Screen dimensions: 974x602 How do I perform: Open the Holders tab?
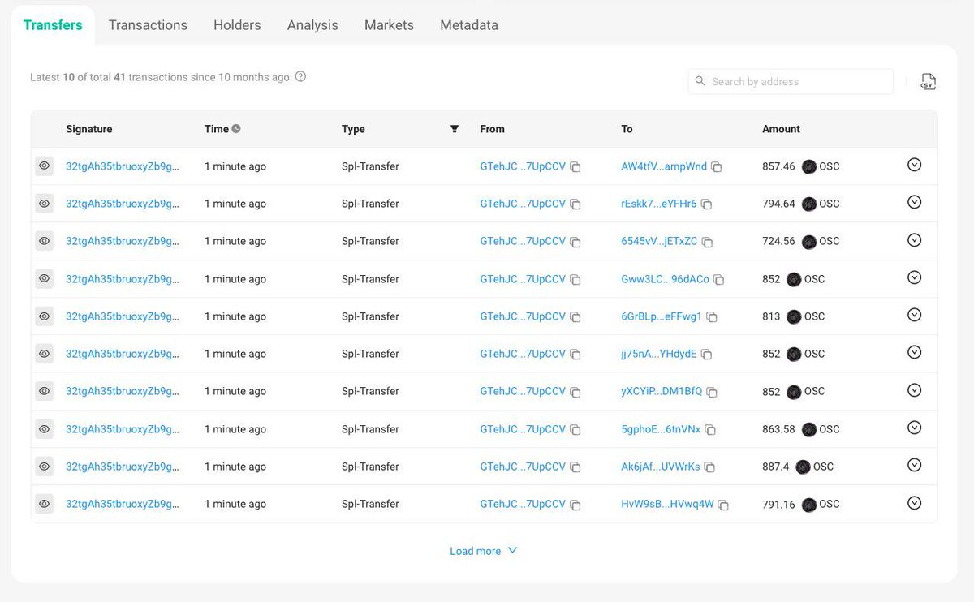237,25
